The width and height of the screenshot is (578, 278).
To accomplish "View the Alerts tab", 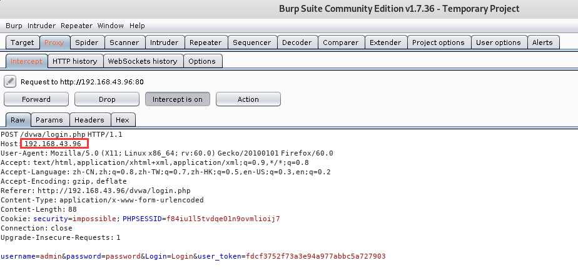I will point(542,42).
